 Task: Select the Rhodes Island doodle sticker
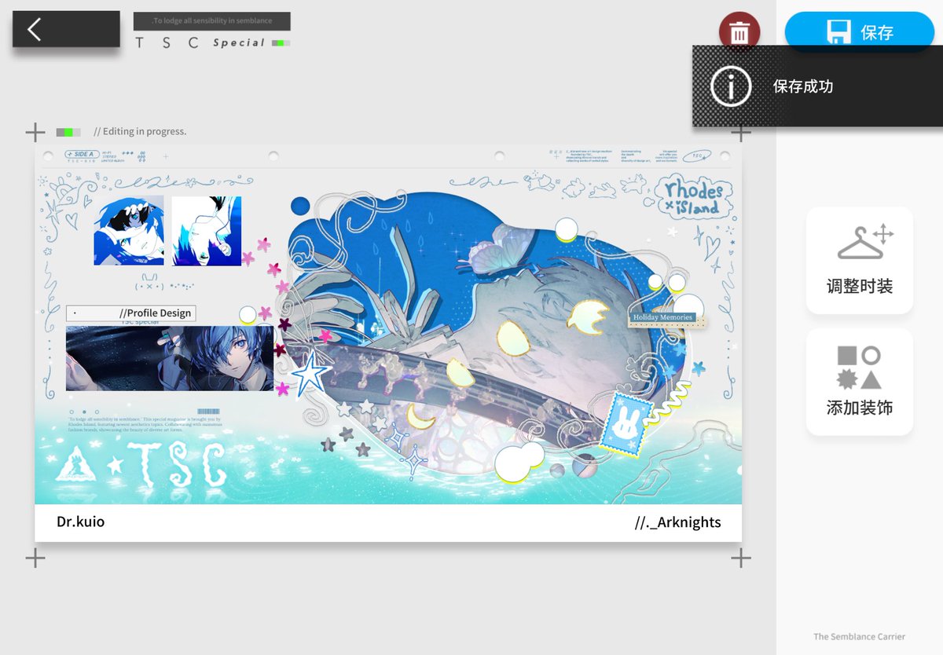tap(693, 197)
